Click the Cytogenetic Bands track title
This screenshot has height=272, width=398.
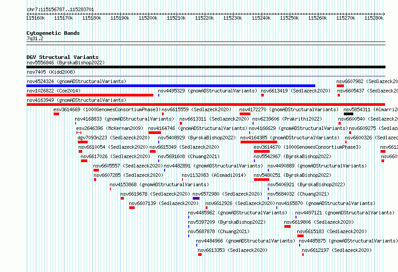[x=53, y=33]
